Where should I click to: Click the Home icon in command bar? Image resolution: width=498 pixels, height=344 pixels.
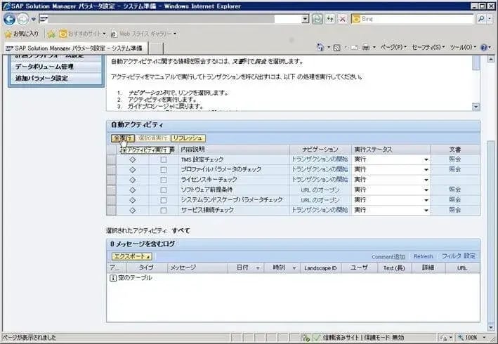click(321, 47)
